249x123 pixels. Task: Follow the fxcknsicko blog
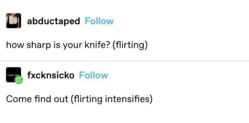pyautogui.click(x=93, y=75)
